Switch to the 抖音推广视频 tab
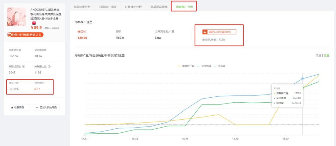Viewport: 336px width, 146px height. 108,7
